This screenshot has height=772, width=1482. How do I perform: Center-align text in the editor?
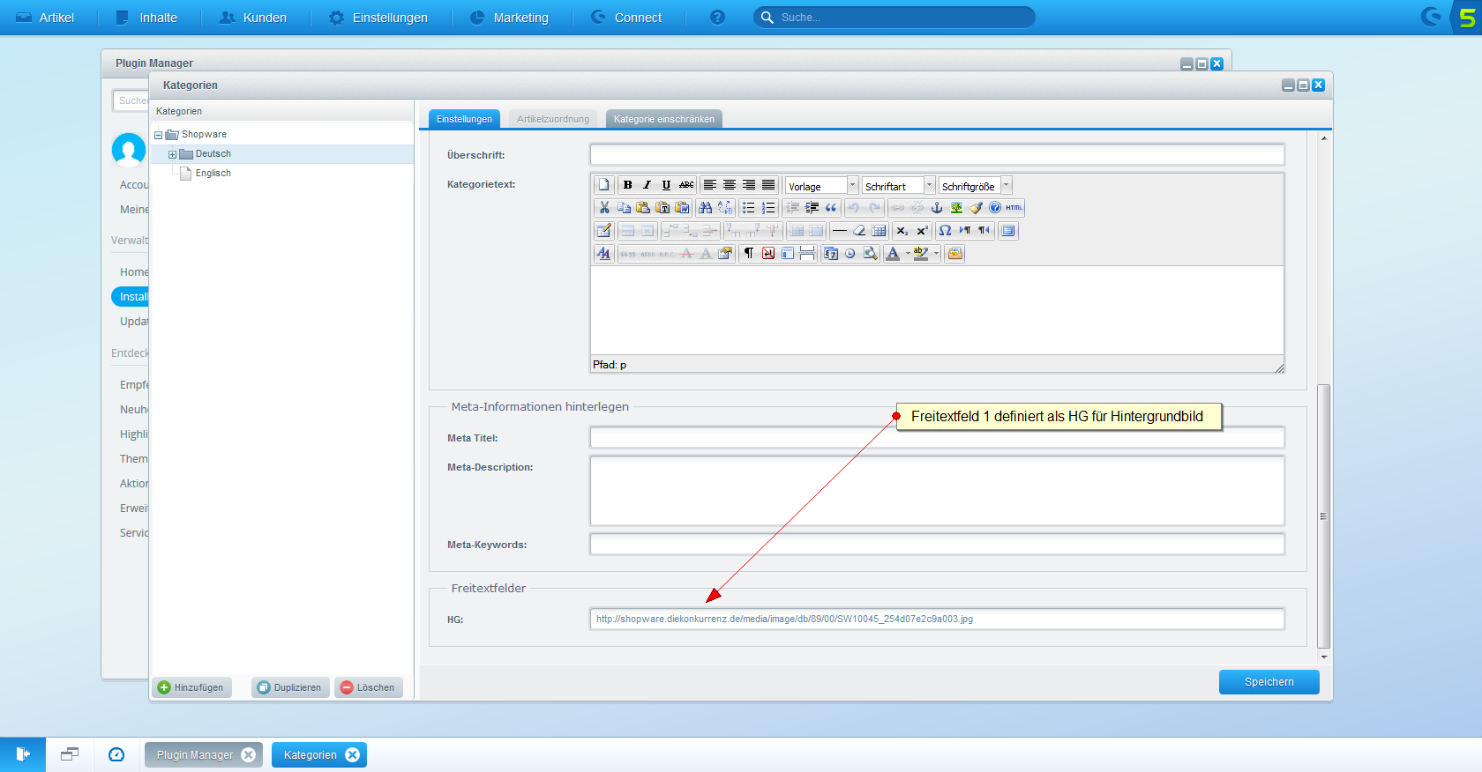tap(730, 185)
